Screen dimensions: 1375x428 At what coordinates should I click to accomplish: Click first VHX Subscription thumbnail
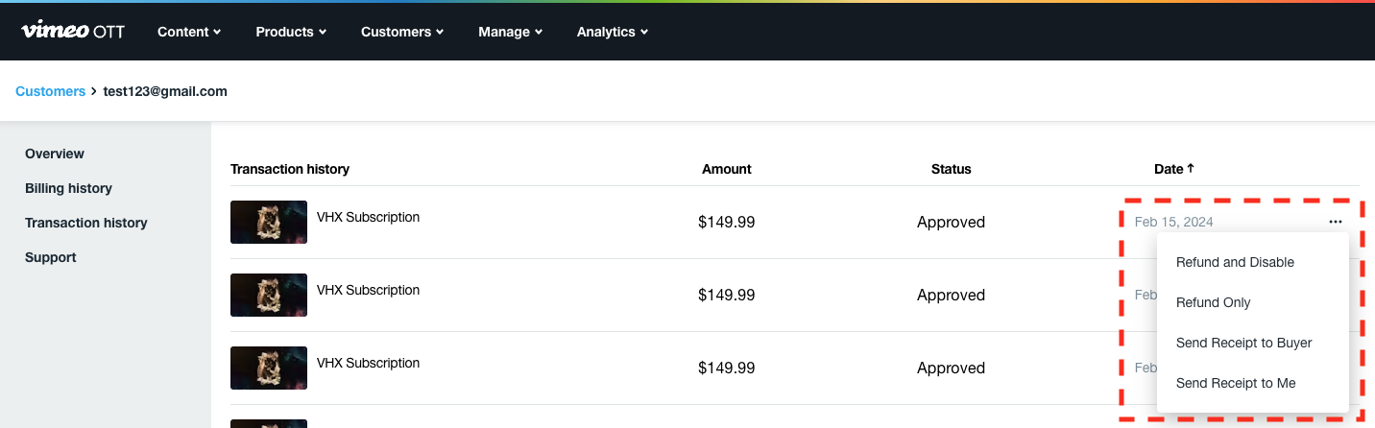tap(269, 222)
